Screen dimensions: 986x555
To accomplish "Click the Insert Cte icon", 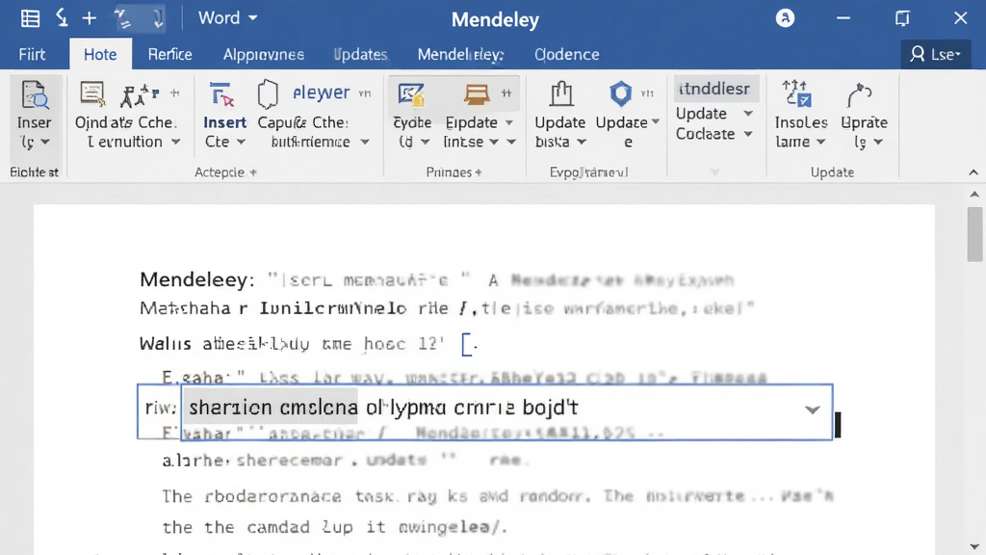I will [221, 95].
